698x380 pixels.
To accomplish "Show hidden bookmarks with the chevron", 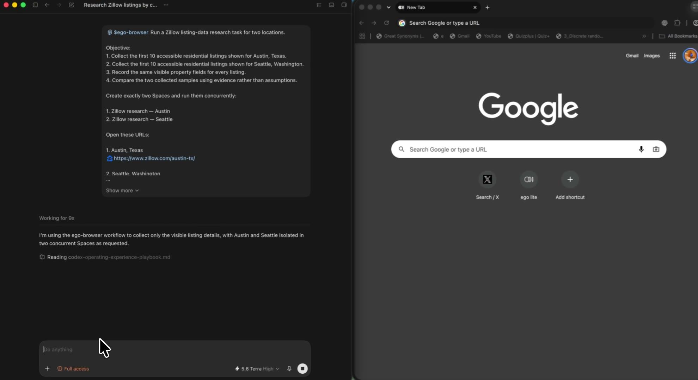I will (644, 36).
